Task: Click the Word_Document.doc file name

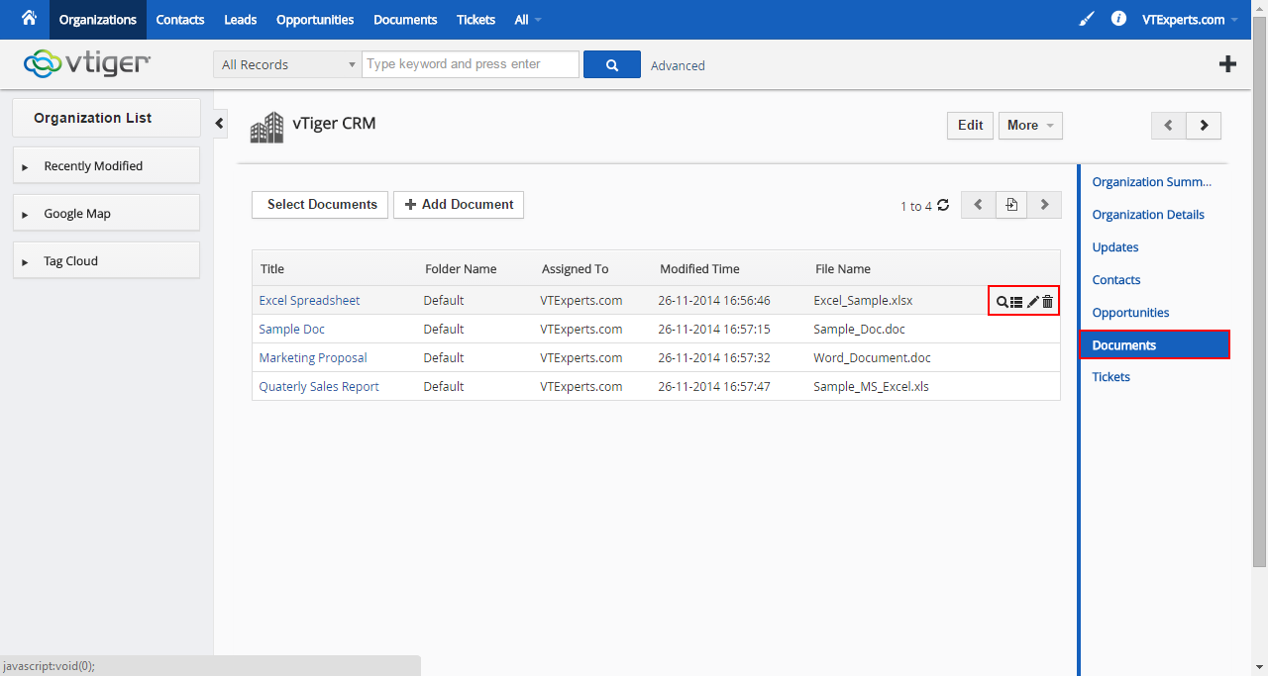Action: coord(873,357)
